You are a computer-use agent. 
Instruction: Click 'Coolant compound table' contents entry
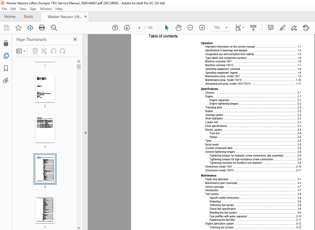point(253,148)
